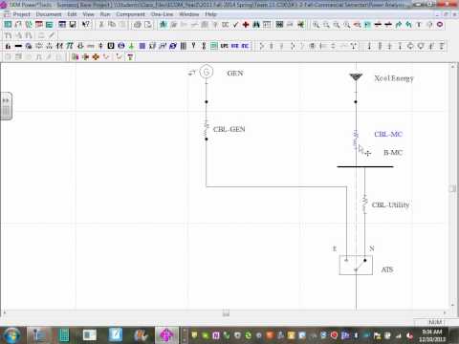Click the orange cross icon in lower toolbar
The height and width of the screenshot is (344, 459).
(96, 57)
